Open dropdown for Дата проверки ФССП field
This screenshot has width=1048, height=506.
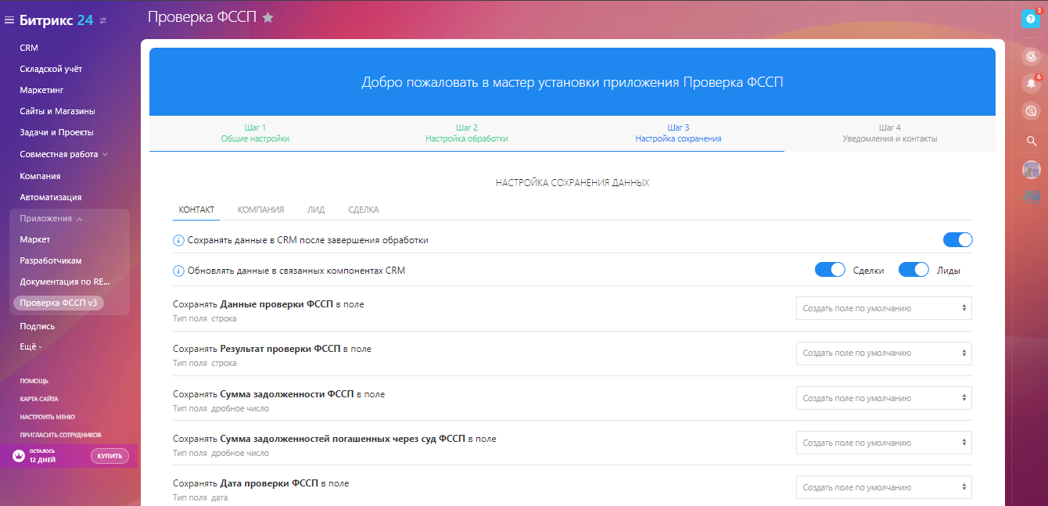tap(884, 487)
